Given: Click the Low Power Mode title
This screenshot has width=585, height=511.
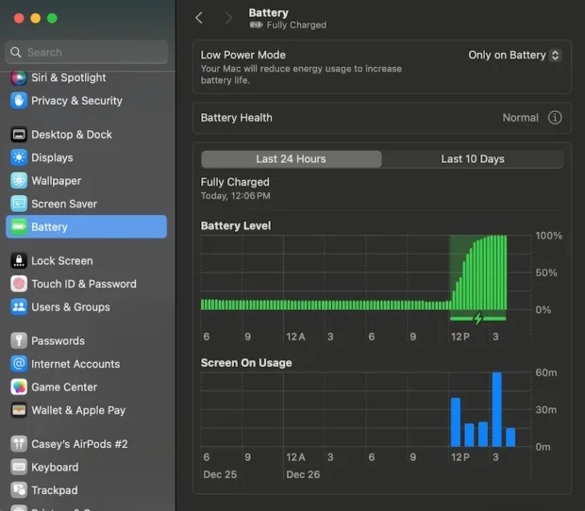Looking at the screenshot, I should [x=242, y=56].
